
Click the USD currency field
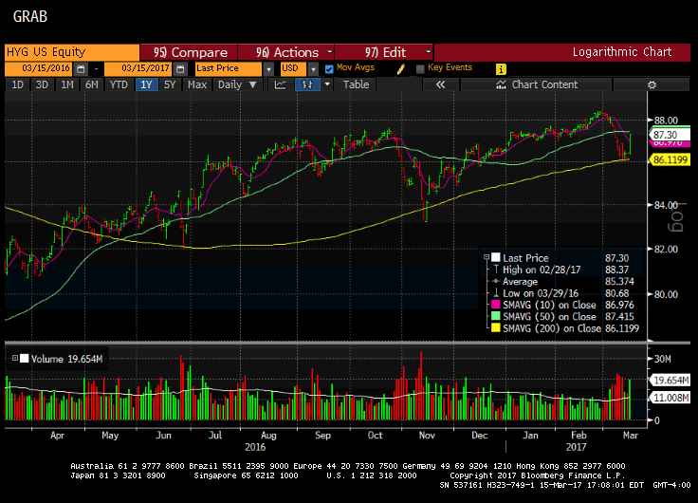coord(293,68)
